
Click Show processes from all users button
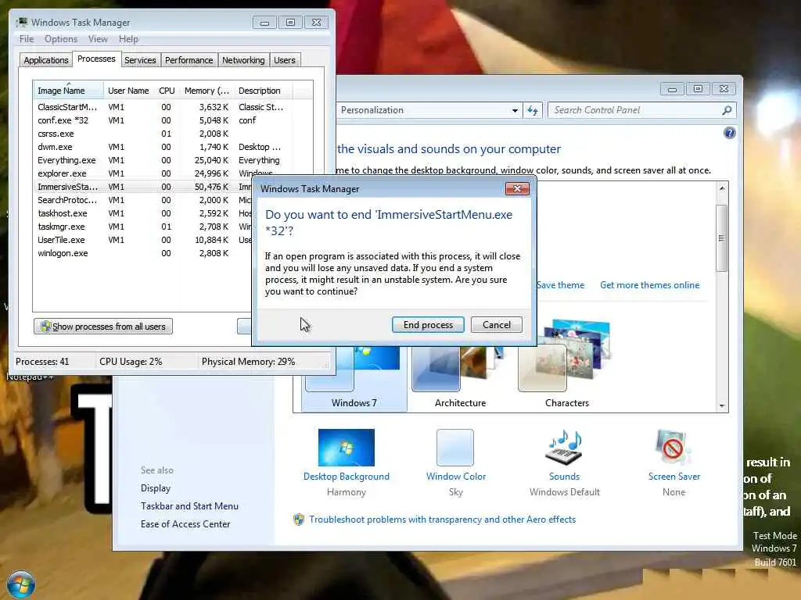103,327
